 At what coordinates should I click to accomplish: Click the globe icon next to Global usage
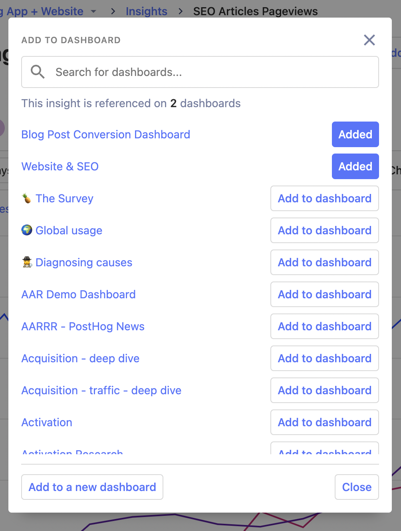pos(26,230)
